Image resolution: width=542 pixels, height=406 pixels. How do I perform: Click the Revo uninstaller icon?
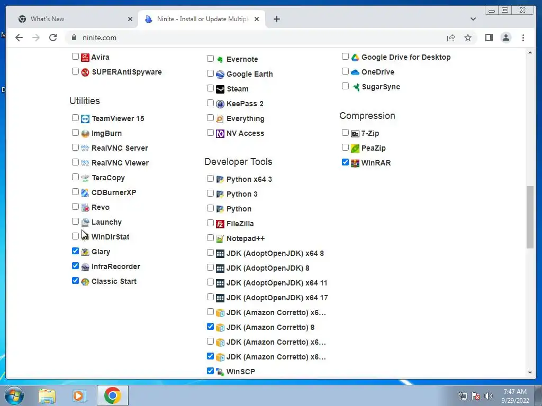pyautogui.click(x=85, y=207)
